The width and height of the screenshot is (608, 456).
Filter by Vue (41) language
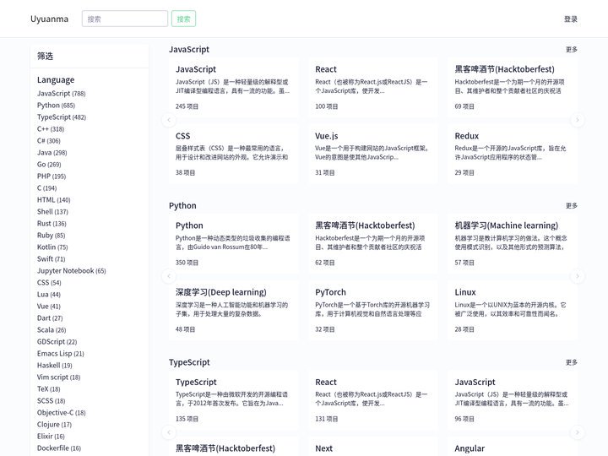pyautogui.click(x=48, y=307)
